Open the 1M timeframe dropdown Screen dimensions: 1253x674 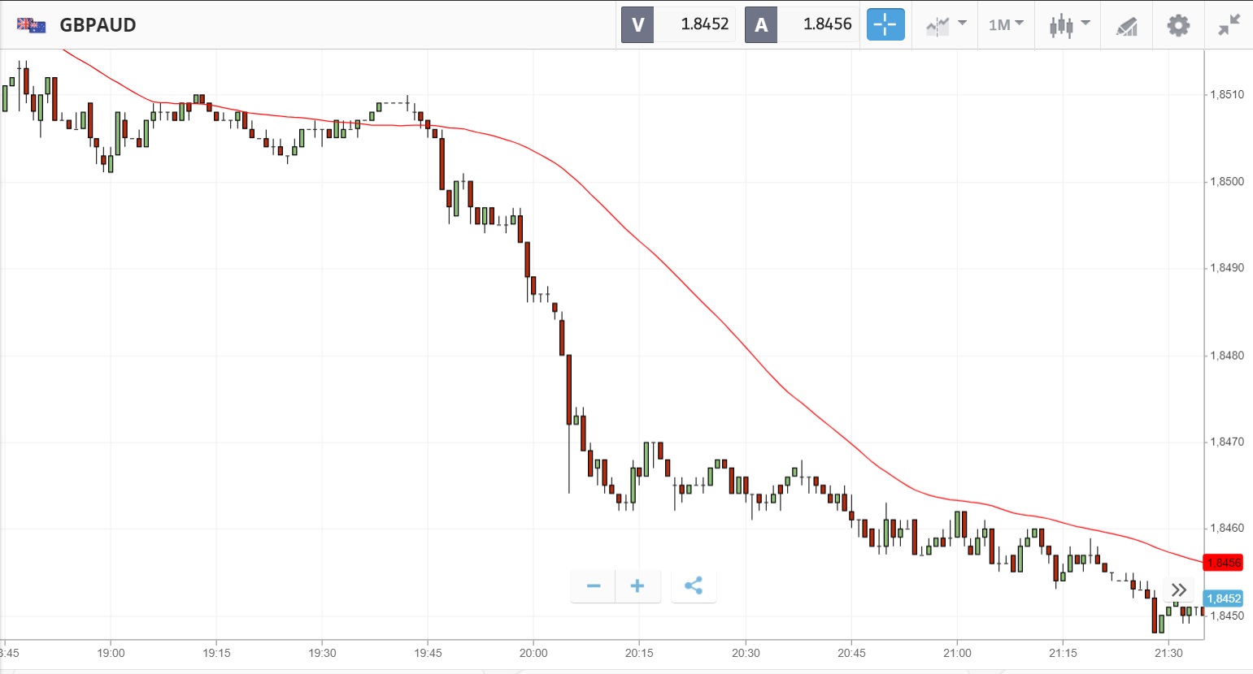pyautogui.click(x=1006, y=25)
